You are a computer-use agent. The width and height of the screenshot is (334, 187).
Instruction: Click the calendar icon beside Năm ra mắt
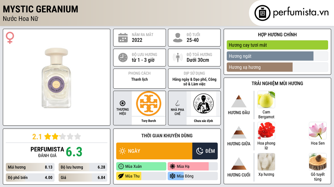tap(123, 38)
